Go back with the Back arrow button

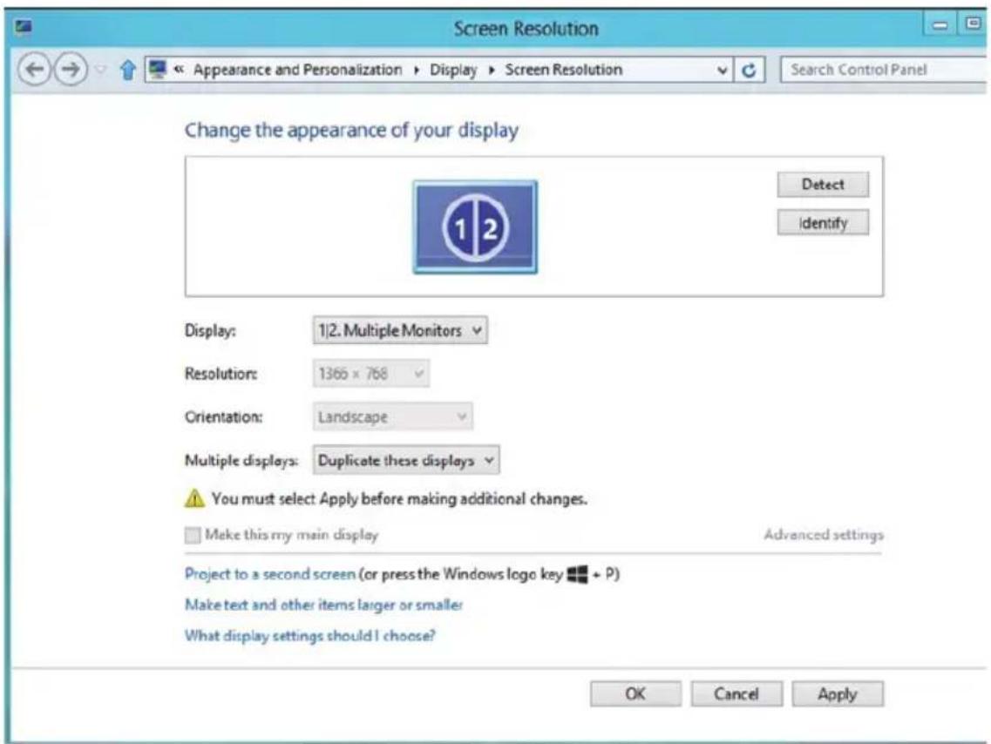34,69
